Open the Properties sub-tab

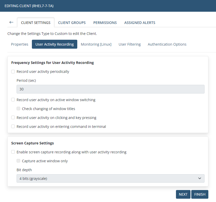click(20, 44)
